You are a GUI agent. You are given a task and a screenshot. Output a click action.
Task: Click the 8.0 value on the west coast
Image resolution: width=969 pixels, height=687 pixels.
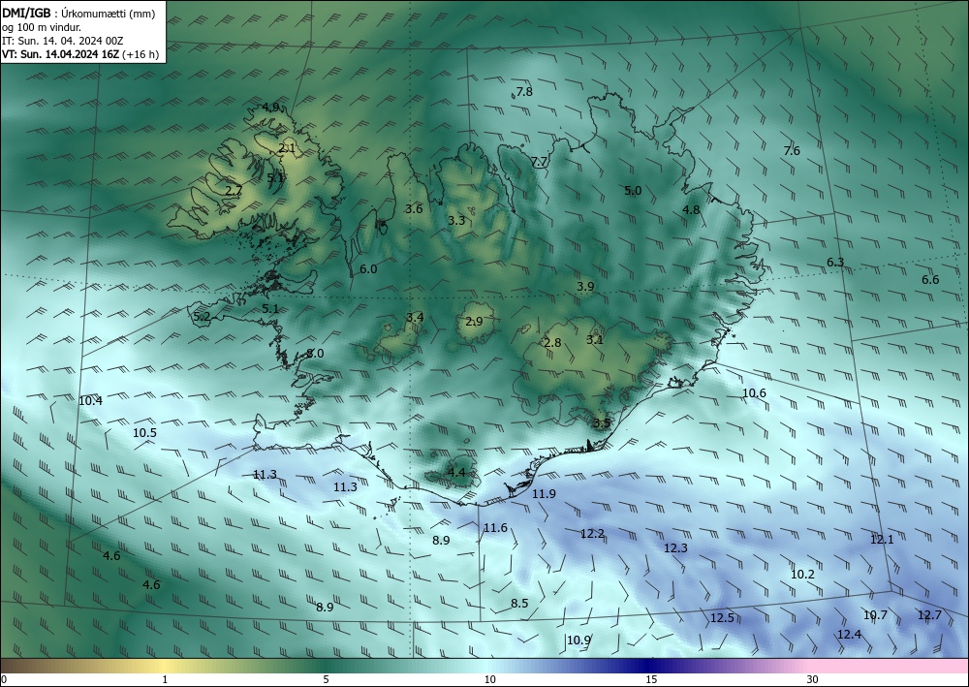[x=315, y=354]
